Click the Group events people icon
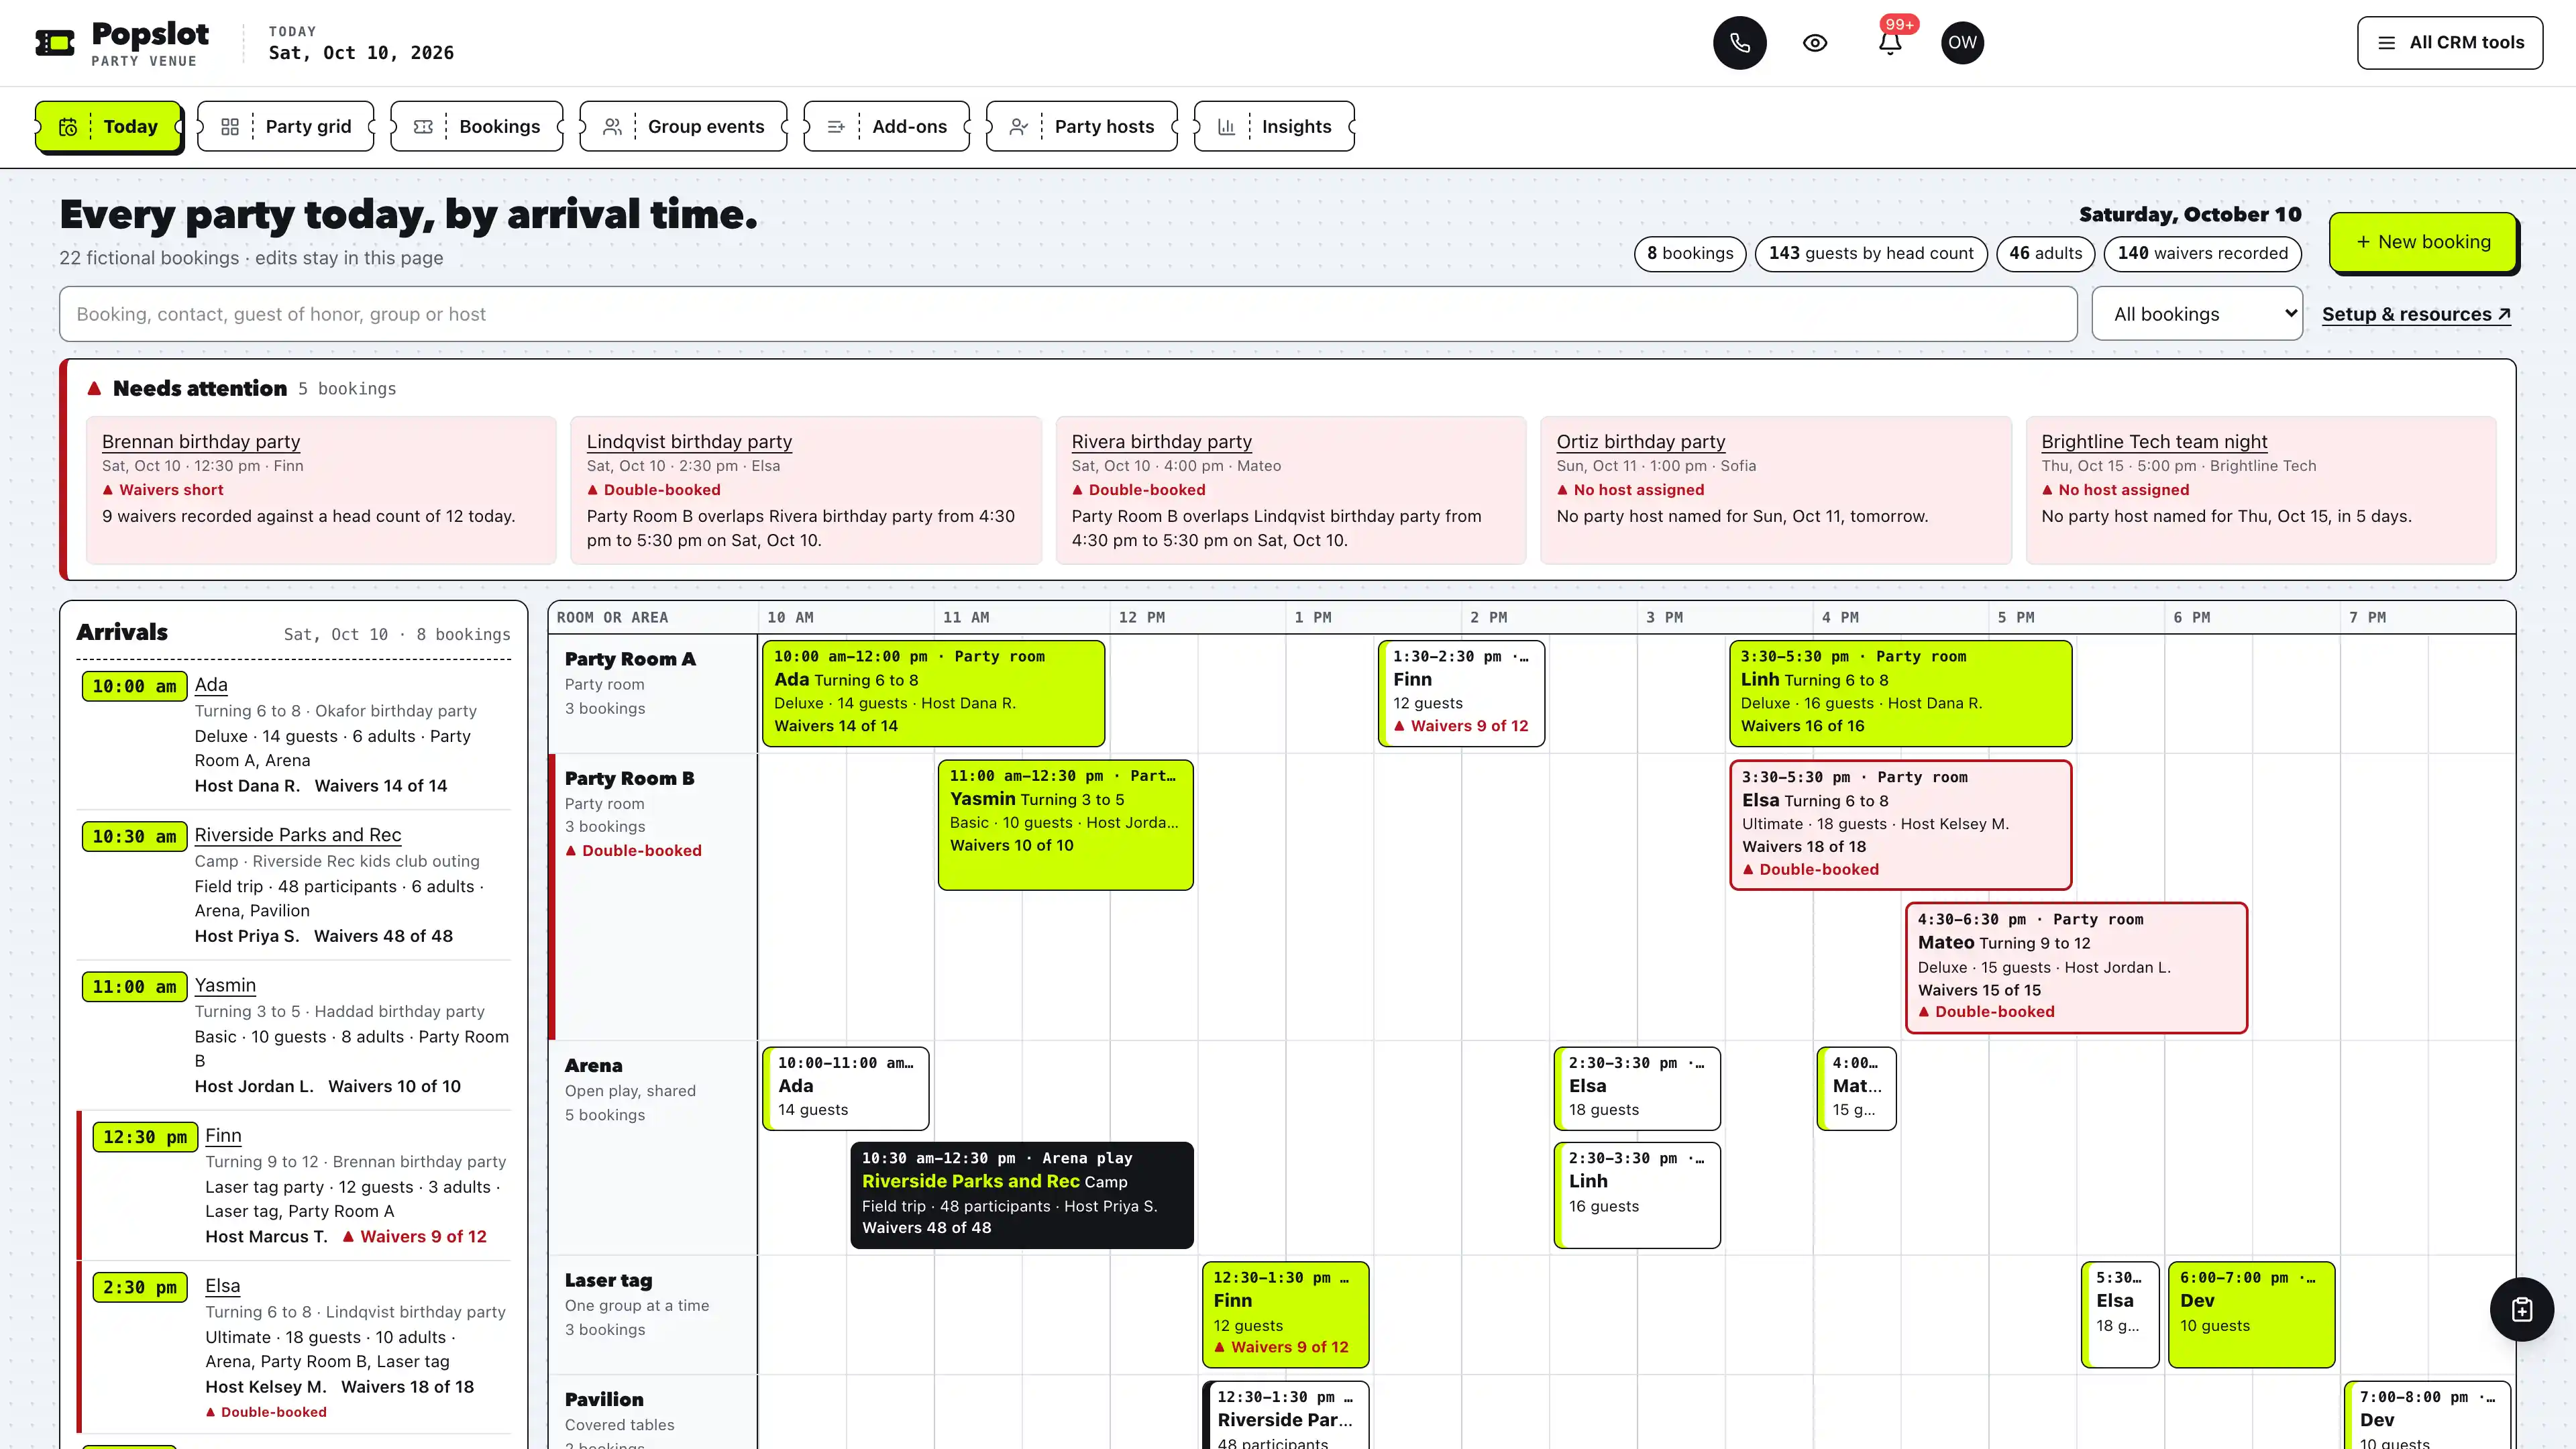 [x=612, y=127]
